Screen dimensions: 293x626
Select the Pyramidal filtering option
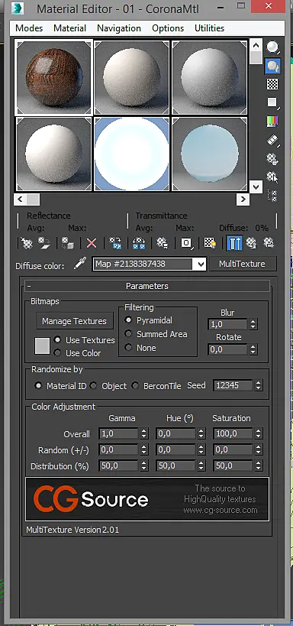128,320
